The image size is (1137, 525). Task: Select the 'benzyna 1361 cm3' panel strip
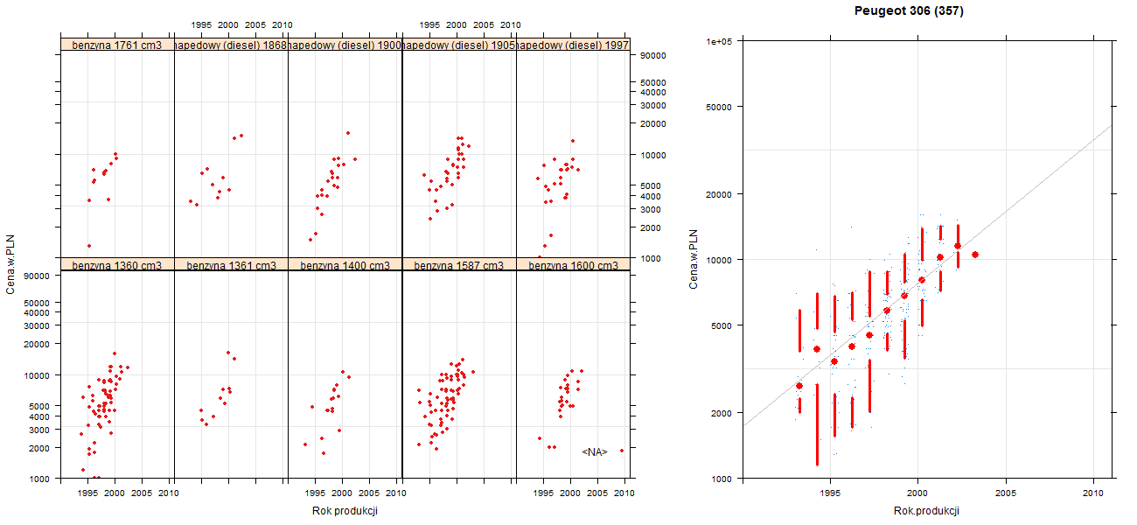pyautogui.click(x=231, y=264)
